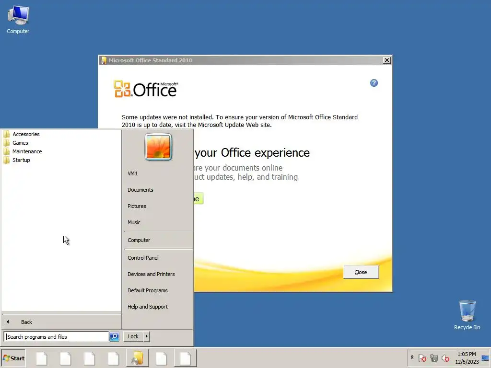
Task: Click the Action Center flag tray icon
Action: point(422,358)
